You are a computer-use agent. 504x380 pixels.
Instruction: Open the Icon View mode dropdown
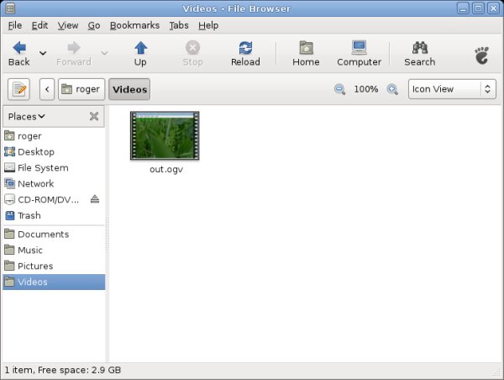coord(452,89)
